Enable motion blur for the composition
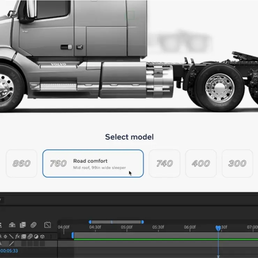This screenshot has height=258, width=258. tap(33, 225)
